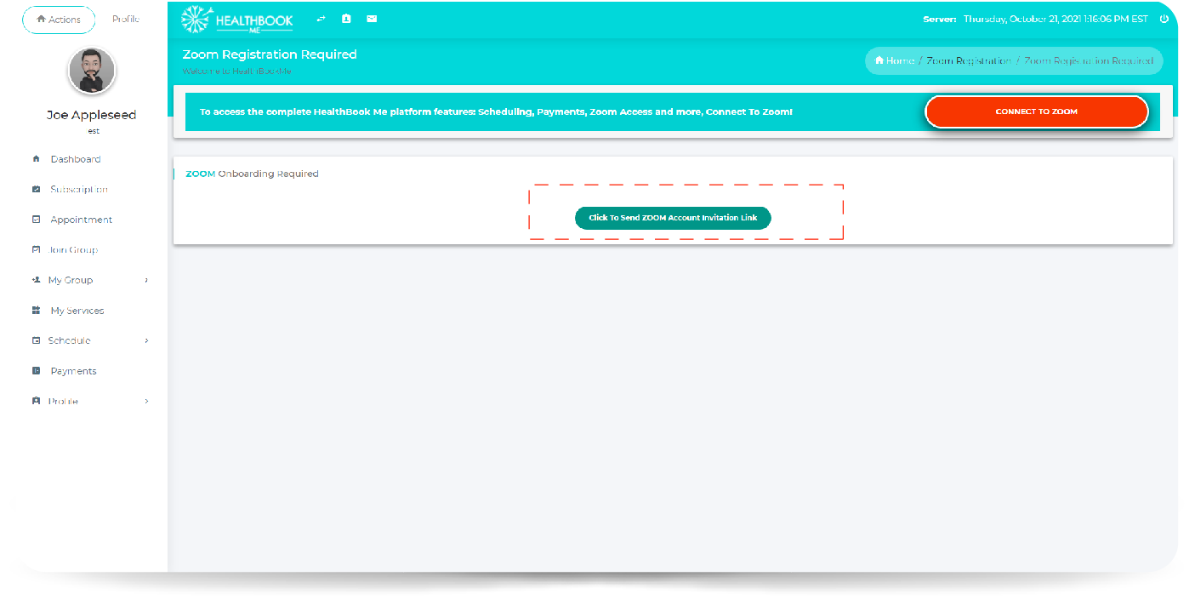Click the power logout icon
The width and height of the screenshot is (1195, 611).
(1164, 19)
